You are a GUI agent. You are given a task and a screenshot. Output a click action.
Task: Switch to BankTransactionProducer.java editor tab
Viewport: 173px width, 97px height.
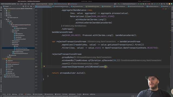point(136,6)
